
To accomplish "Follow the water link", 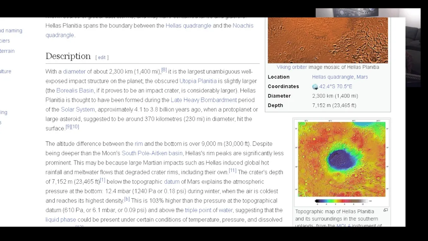I will (x=225, y=210).
